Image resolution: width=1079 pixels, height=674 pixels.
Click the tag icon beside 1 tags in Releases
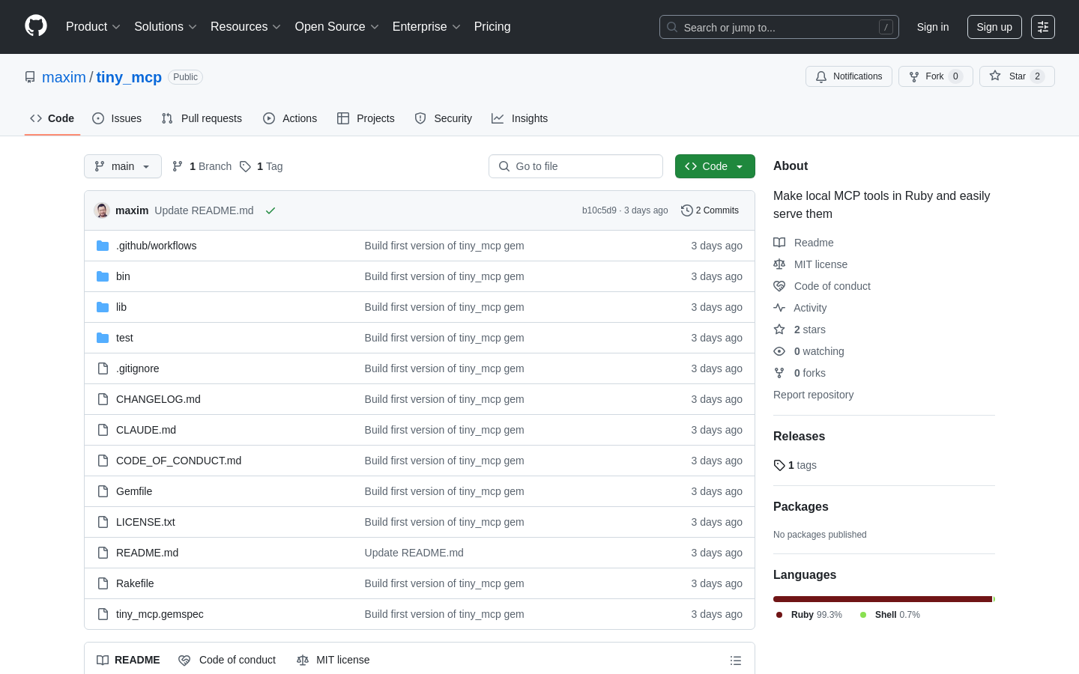click(779, 465)
